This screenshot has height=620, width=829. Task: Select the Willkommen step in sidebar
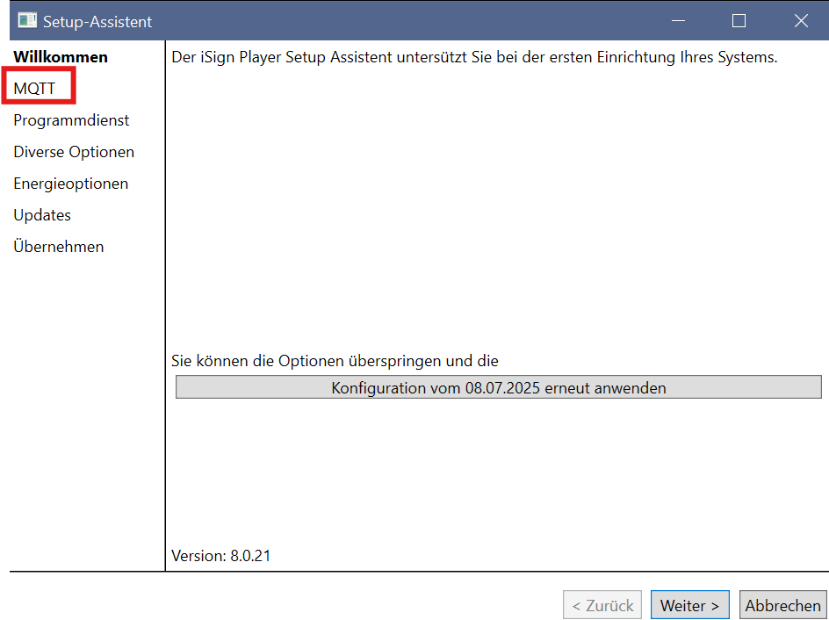pyautogui.click(x=61, y=57)
